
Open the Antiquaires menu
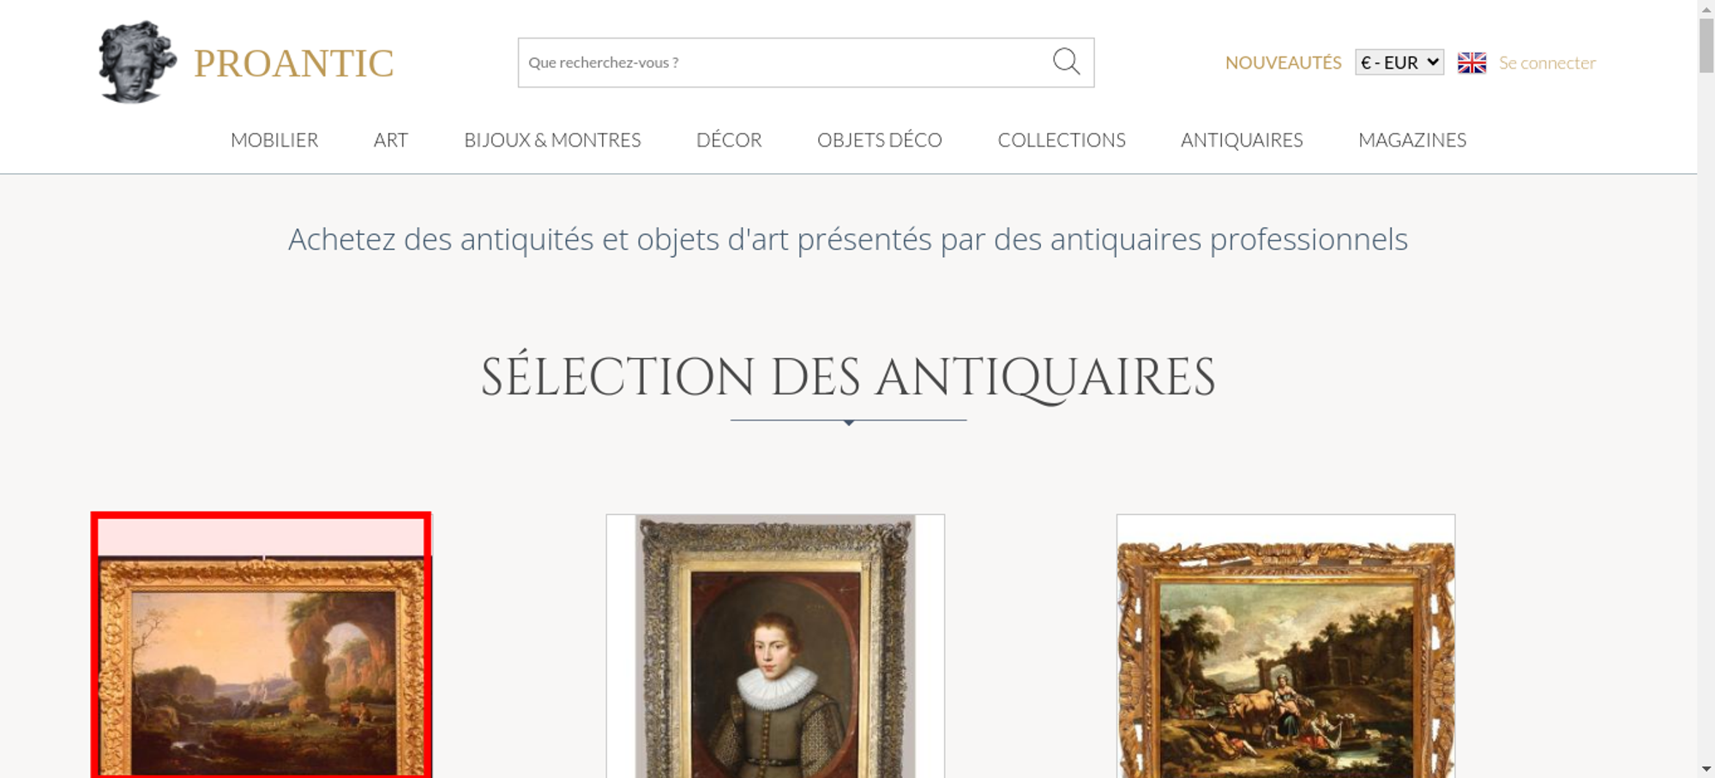tap(1242, 140)
